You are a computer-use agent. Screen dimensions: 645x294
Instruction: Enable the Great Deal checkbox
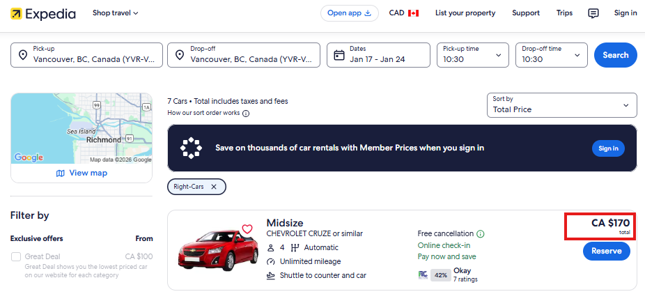(x=16, y=257)
